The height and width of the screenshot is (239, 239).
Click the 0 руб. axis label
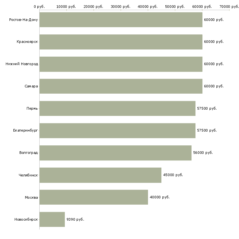[x=39, y=7]
